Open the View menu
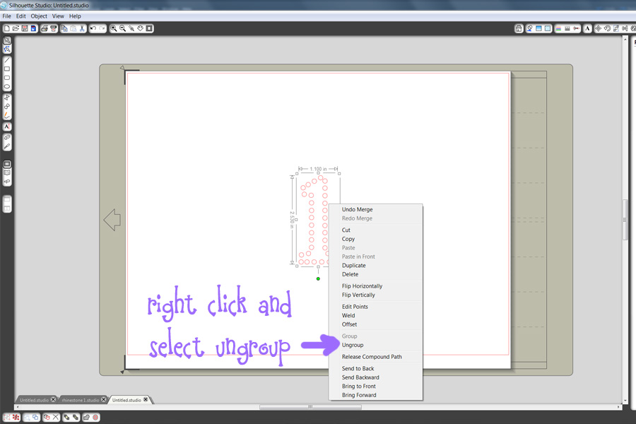The width and height of the screenshot is (636, 424). (x=58, y=16)
